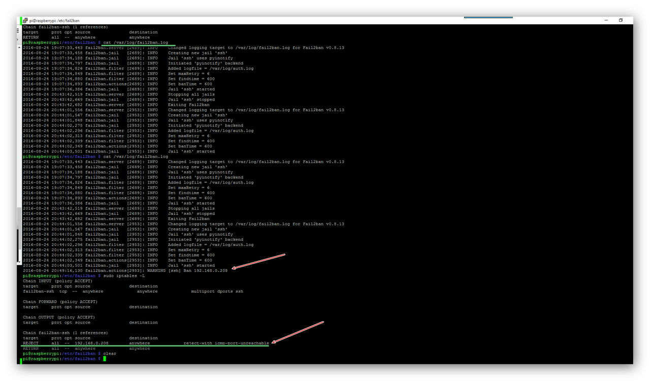
Task: Click 'tcp' in the fail2ban-ssh INPUT rule
Action: (63, 292)
